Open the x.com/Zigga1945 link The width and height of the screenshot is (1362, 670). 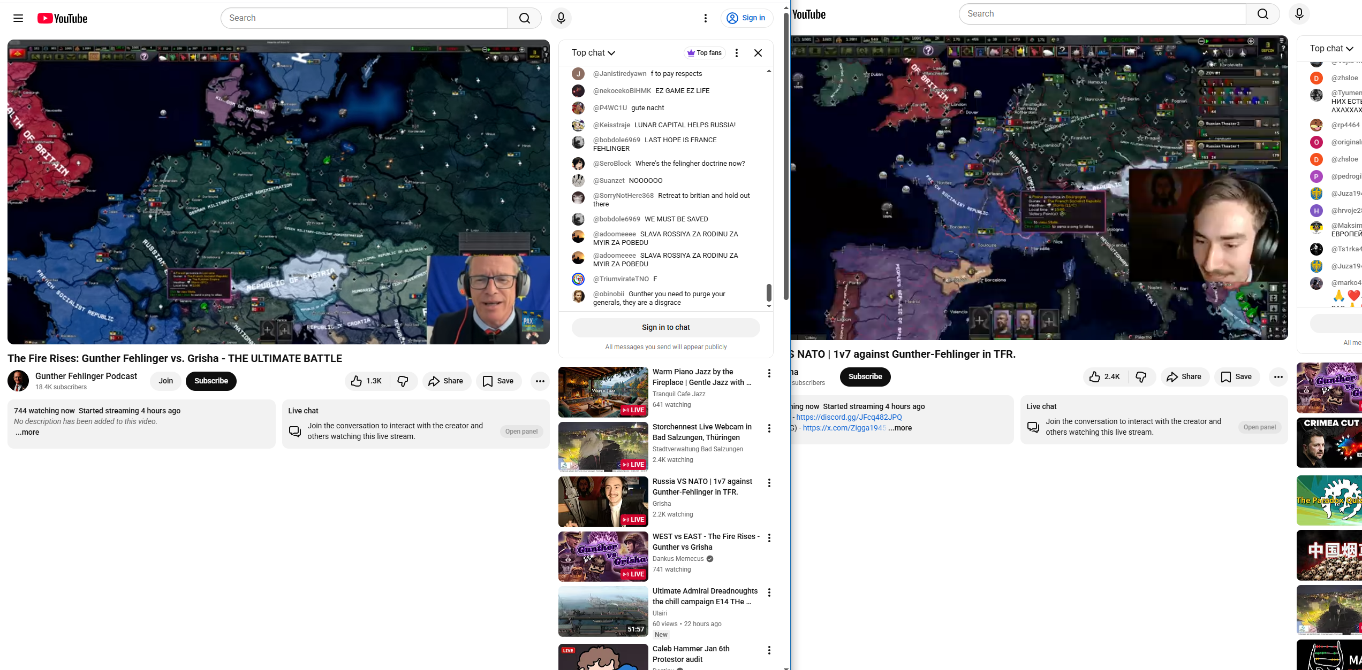tap(844, 428)
